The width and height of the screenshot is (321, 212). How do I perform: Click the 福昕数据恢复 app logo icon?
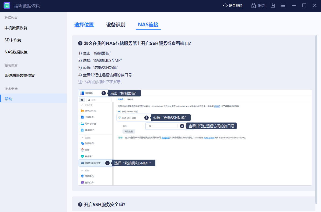coord(7,5)
